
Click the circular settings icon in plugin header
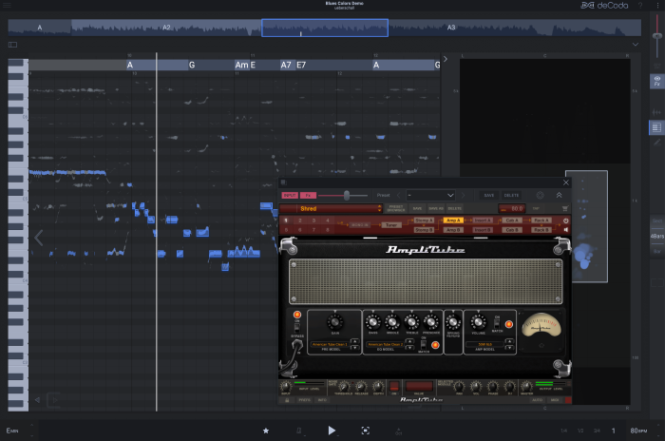coord(540,195)
